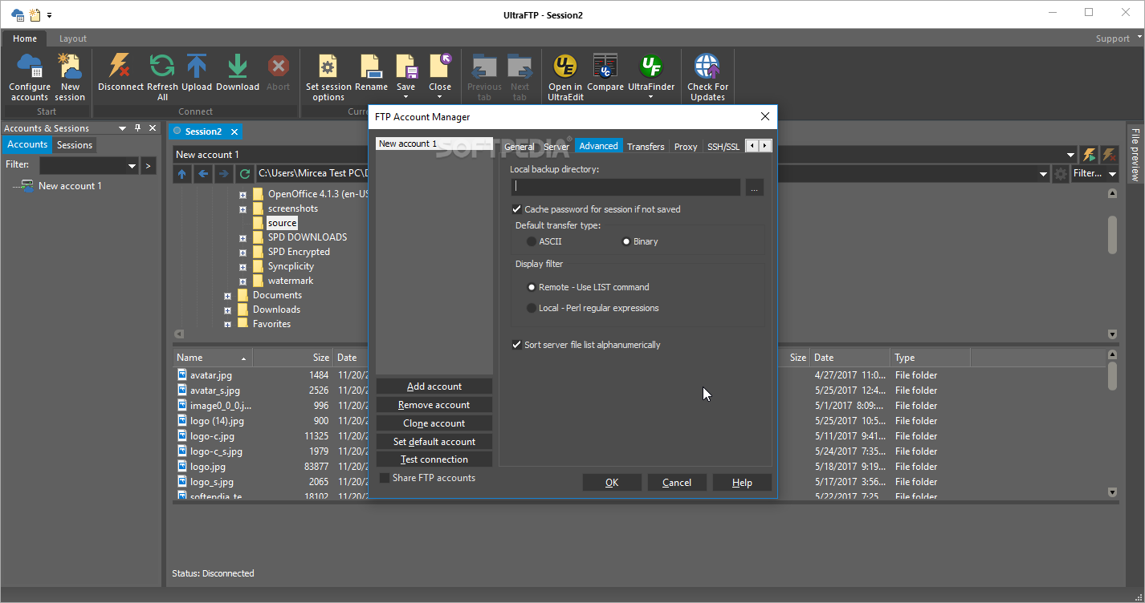Click the refresh icon beside local path
This screenshot has height=603, width=1145.
(245, 173)
